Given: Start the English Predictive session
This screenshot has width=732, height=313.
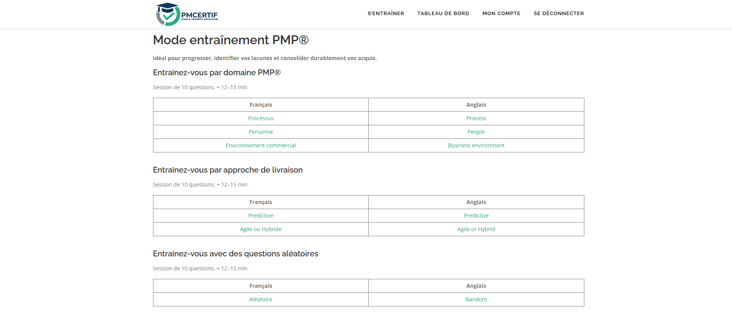Looking at the screenshot, I should point(476,216).
